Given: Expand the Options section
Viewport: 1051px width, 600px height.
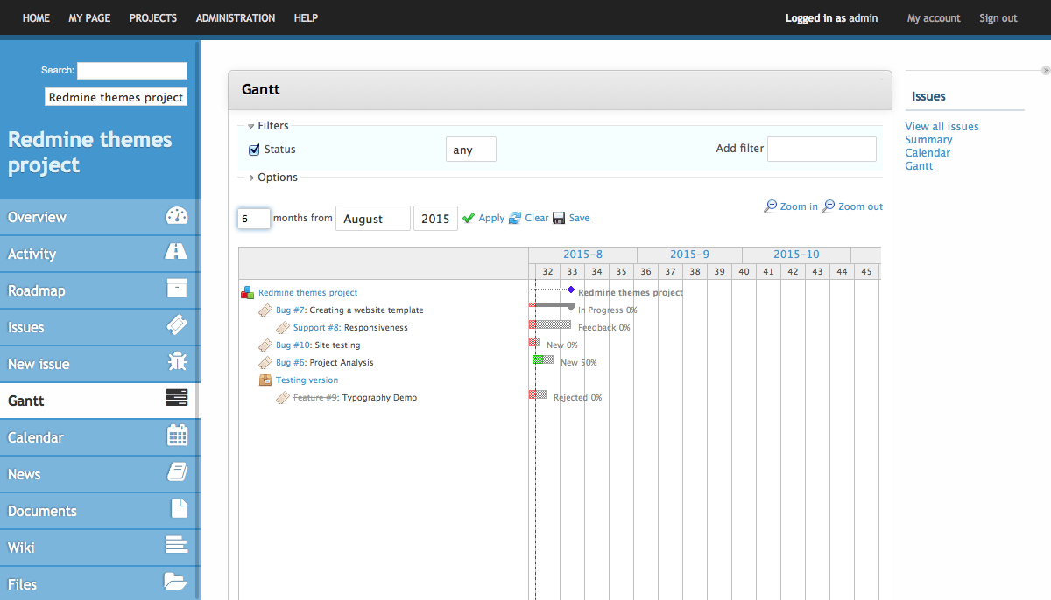Looking at the screenshot, I should coord(273,178).
